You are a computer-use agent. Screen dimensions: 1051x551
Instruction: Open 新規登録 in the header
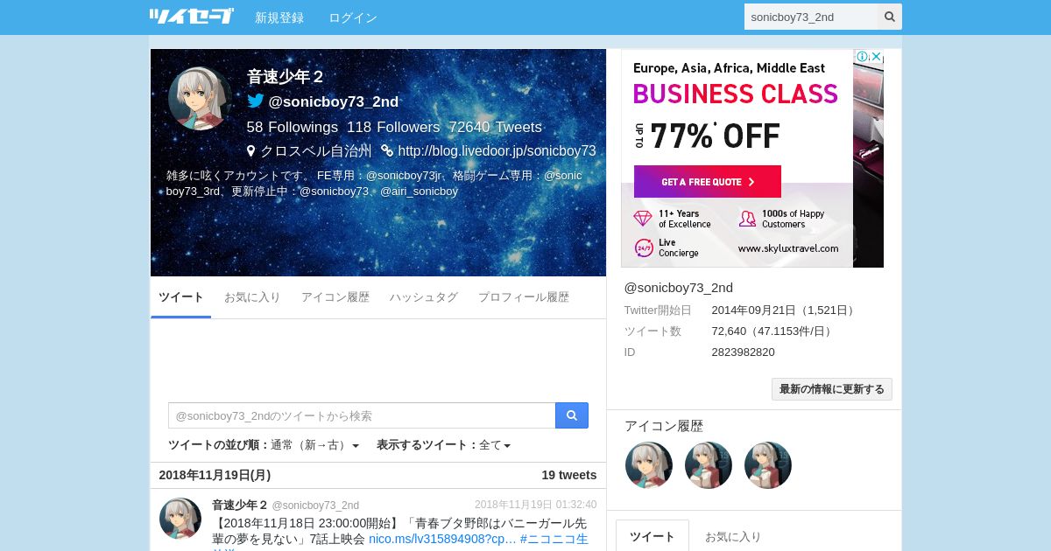(279, 17)
